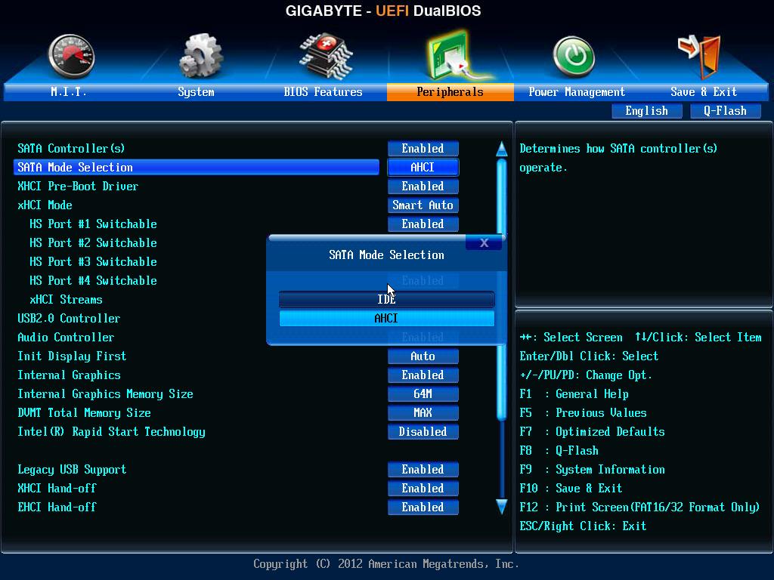Toggle XHCI Pre-Boot Driver Enabled value

pyautogui.click(x=423, y=187)
